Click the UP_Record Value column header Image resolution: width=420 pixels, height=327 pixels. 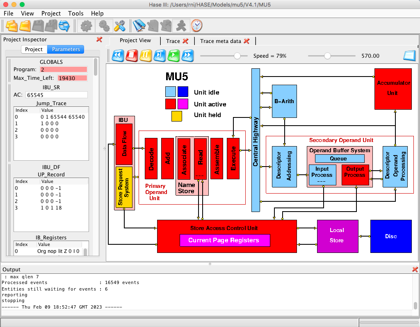(x=64, y=181)
